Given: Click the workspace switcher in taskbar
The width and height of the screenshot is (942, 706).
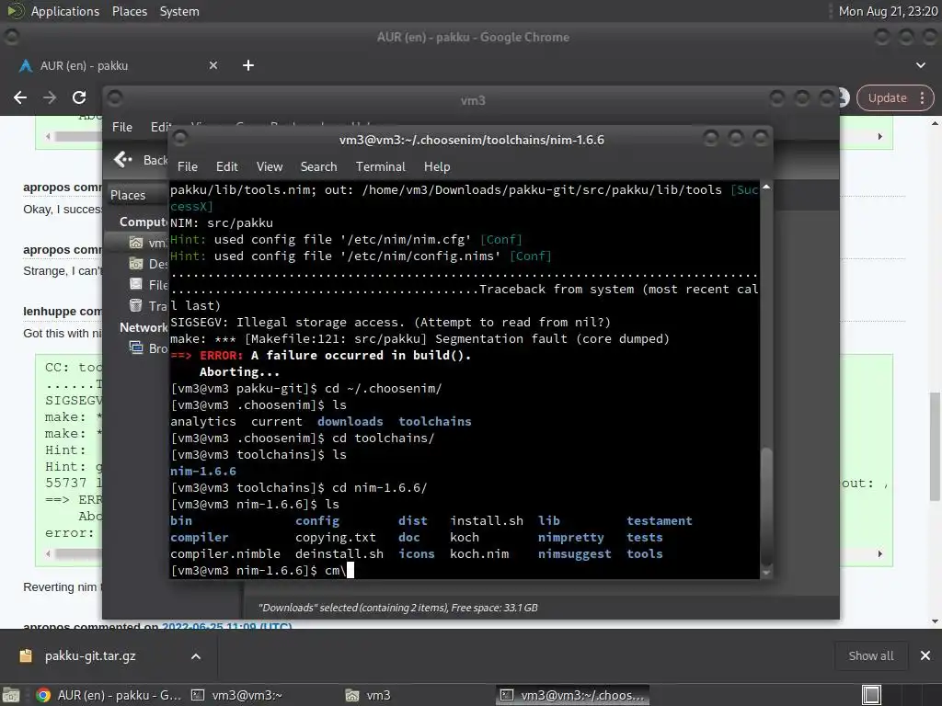Looking at the screenshot, I should 871,695.
